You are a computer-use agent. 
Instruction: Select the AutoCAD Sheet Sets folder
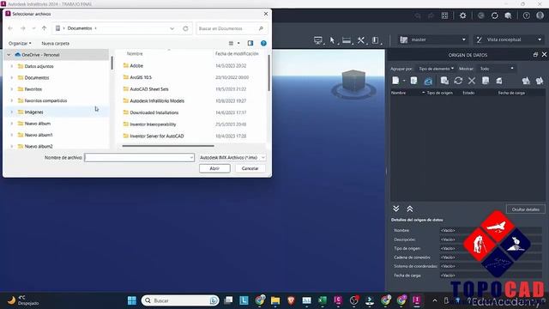(149, 89)
